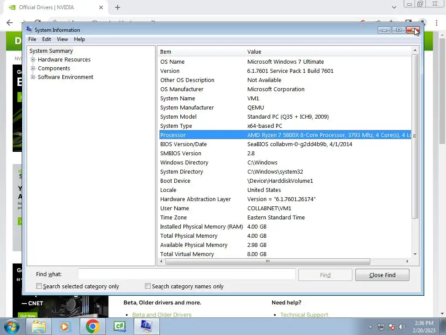Click the taskbar clock and date
The image size is (446, 335).
pos(424,327)
